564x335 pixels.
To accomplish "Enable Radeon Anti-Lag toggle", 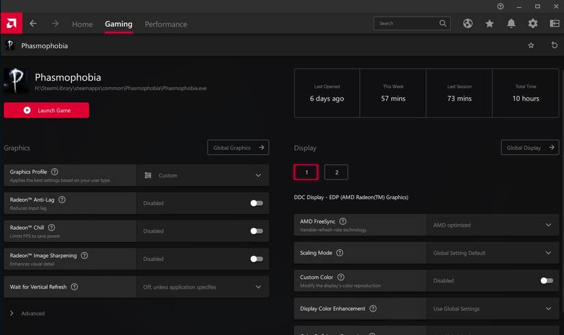I will coord(256,203).
